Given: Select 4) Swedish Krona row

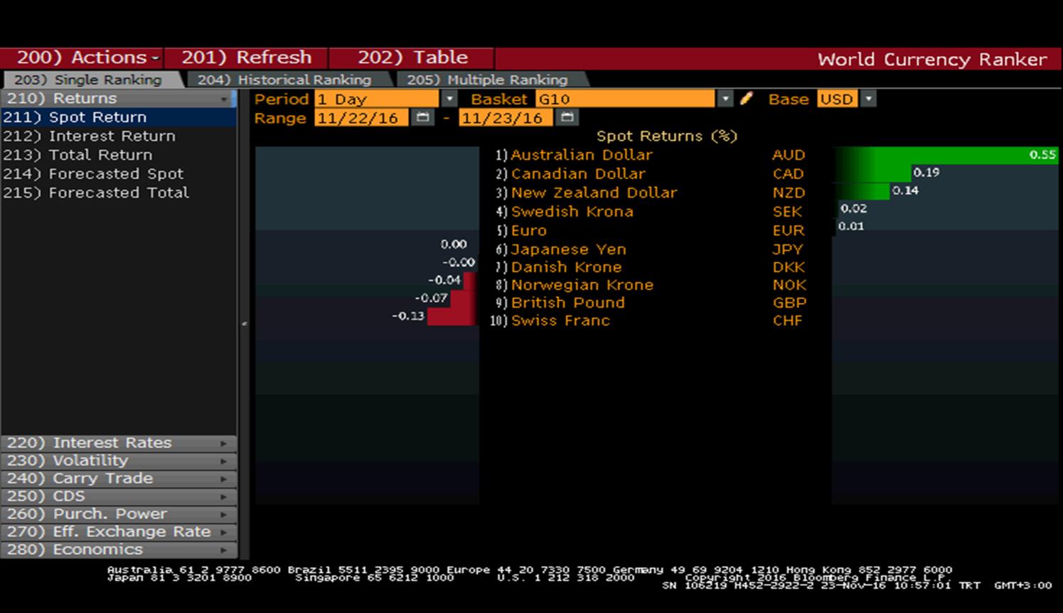Looking at the screenshot, I should pos(564,212).
